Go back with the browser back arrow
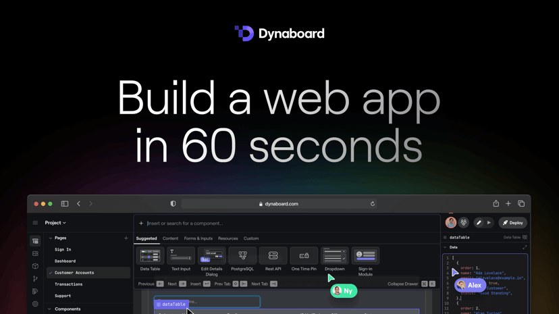This screenshot has width=559, height=314. [78, 204]
